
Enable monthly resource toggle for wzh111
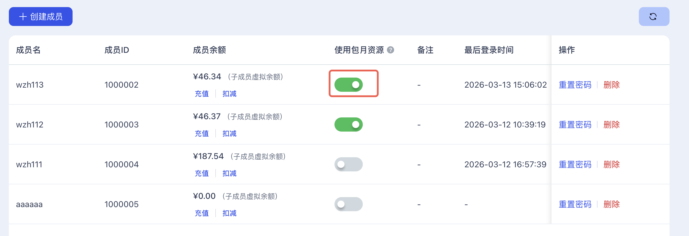tap(348, 164)
